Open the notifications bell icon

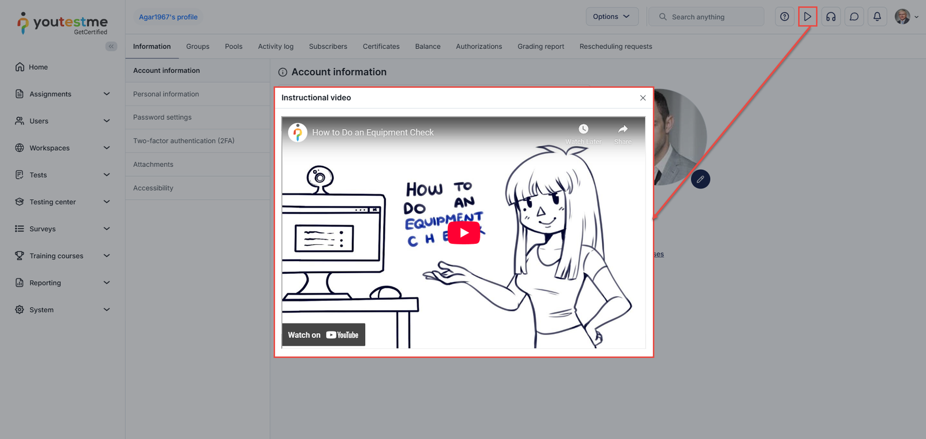click(877, 17)
